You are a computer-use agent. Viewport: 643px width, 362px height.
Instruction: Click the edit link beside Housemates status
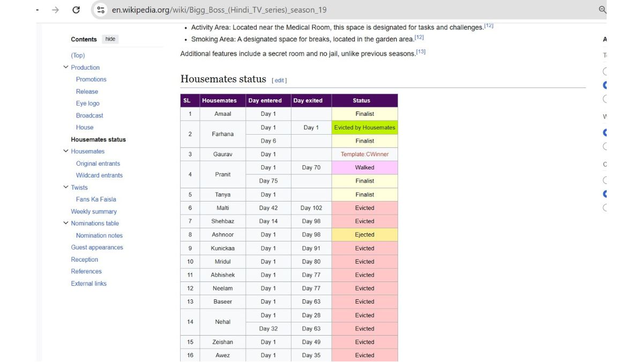coord(279,80)
